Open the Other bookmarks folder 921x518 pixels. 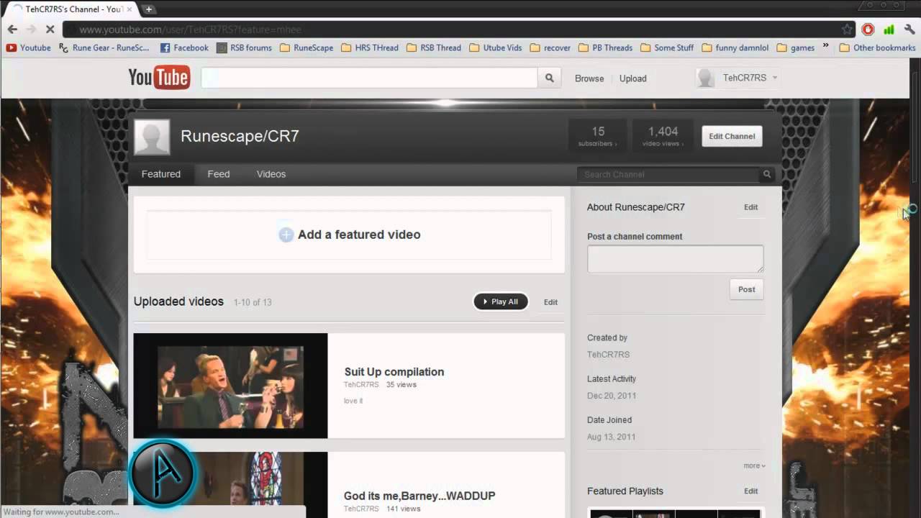(877, 47)
